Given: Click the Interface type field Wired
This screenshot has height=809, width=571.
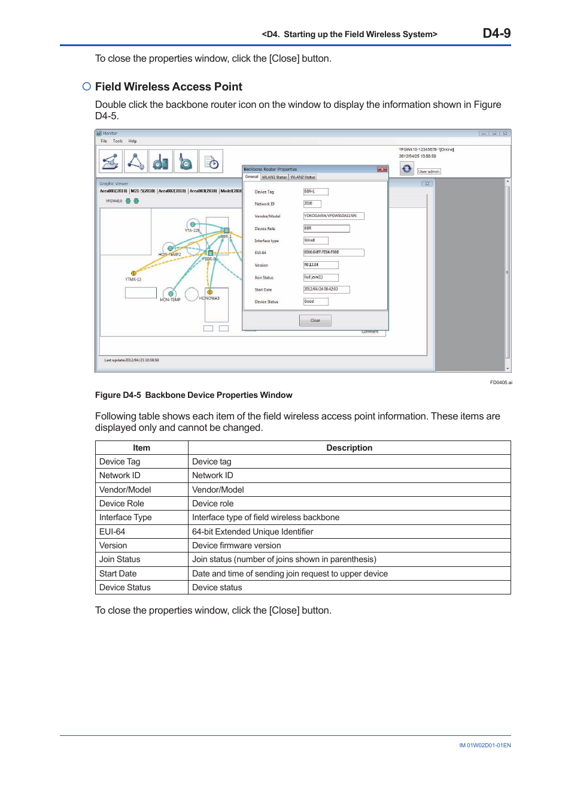Looking at the screenshot, I should pyautogui.click(x=315, y=240).
